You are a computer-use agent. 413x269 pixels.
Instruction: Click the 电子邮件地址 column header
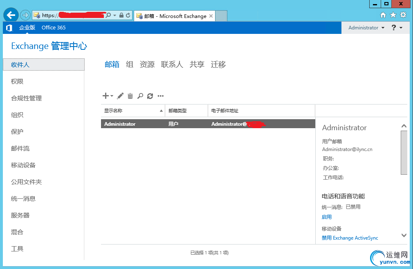click(262, 111)
